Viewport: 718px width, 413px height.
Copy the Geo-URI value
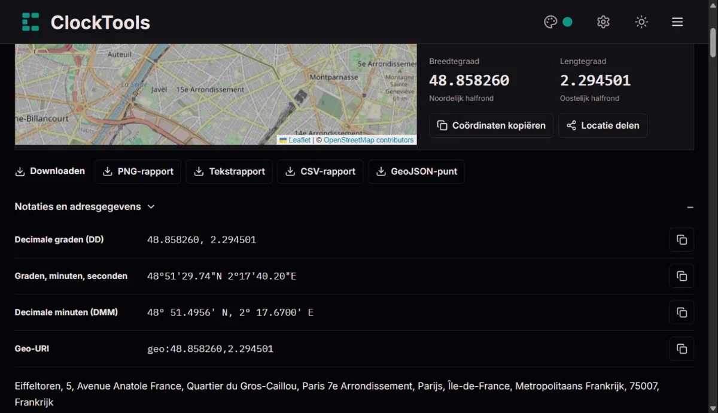click(x=682, y=349)
